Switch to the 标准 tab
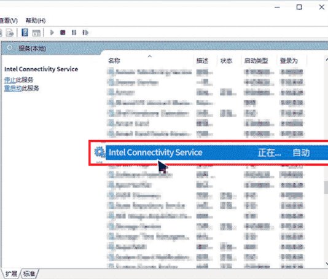The height and width of the screenshot is (279, 328). [x=29, y=273]
